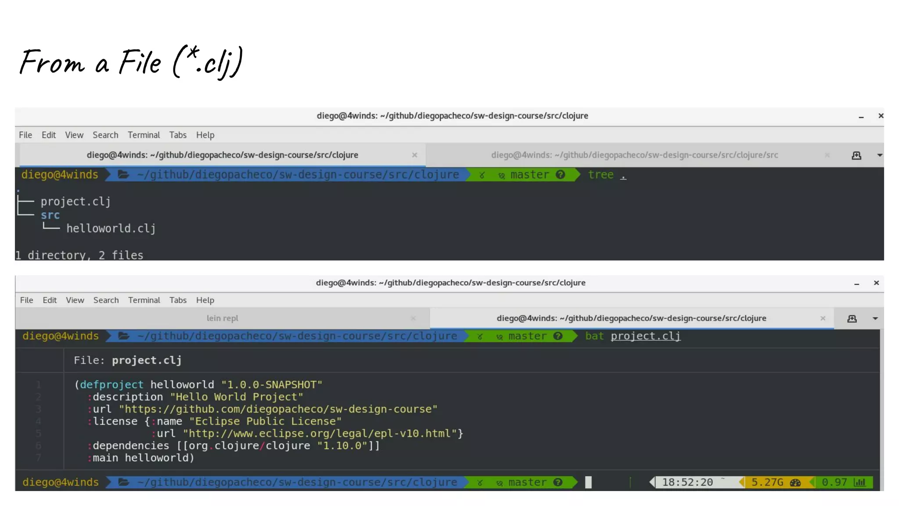
Task: Click the src directory in tree output
Action: click(50, 215)
